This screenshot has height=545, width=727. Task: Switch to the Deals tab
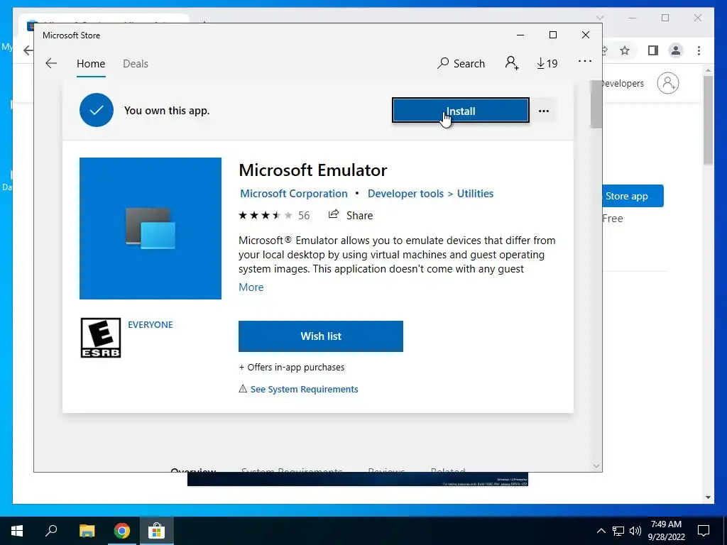click(x=136, y=63)
